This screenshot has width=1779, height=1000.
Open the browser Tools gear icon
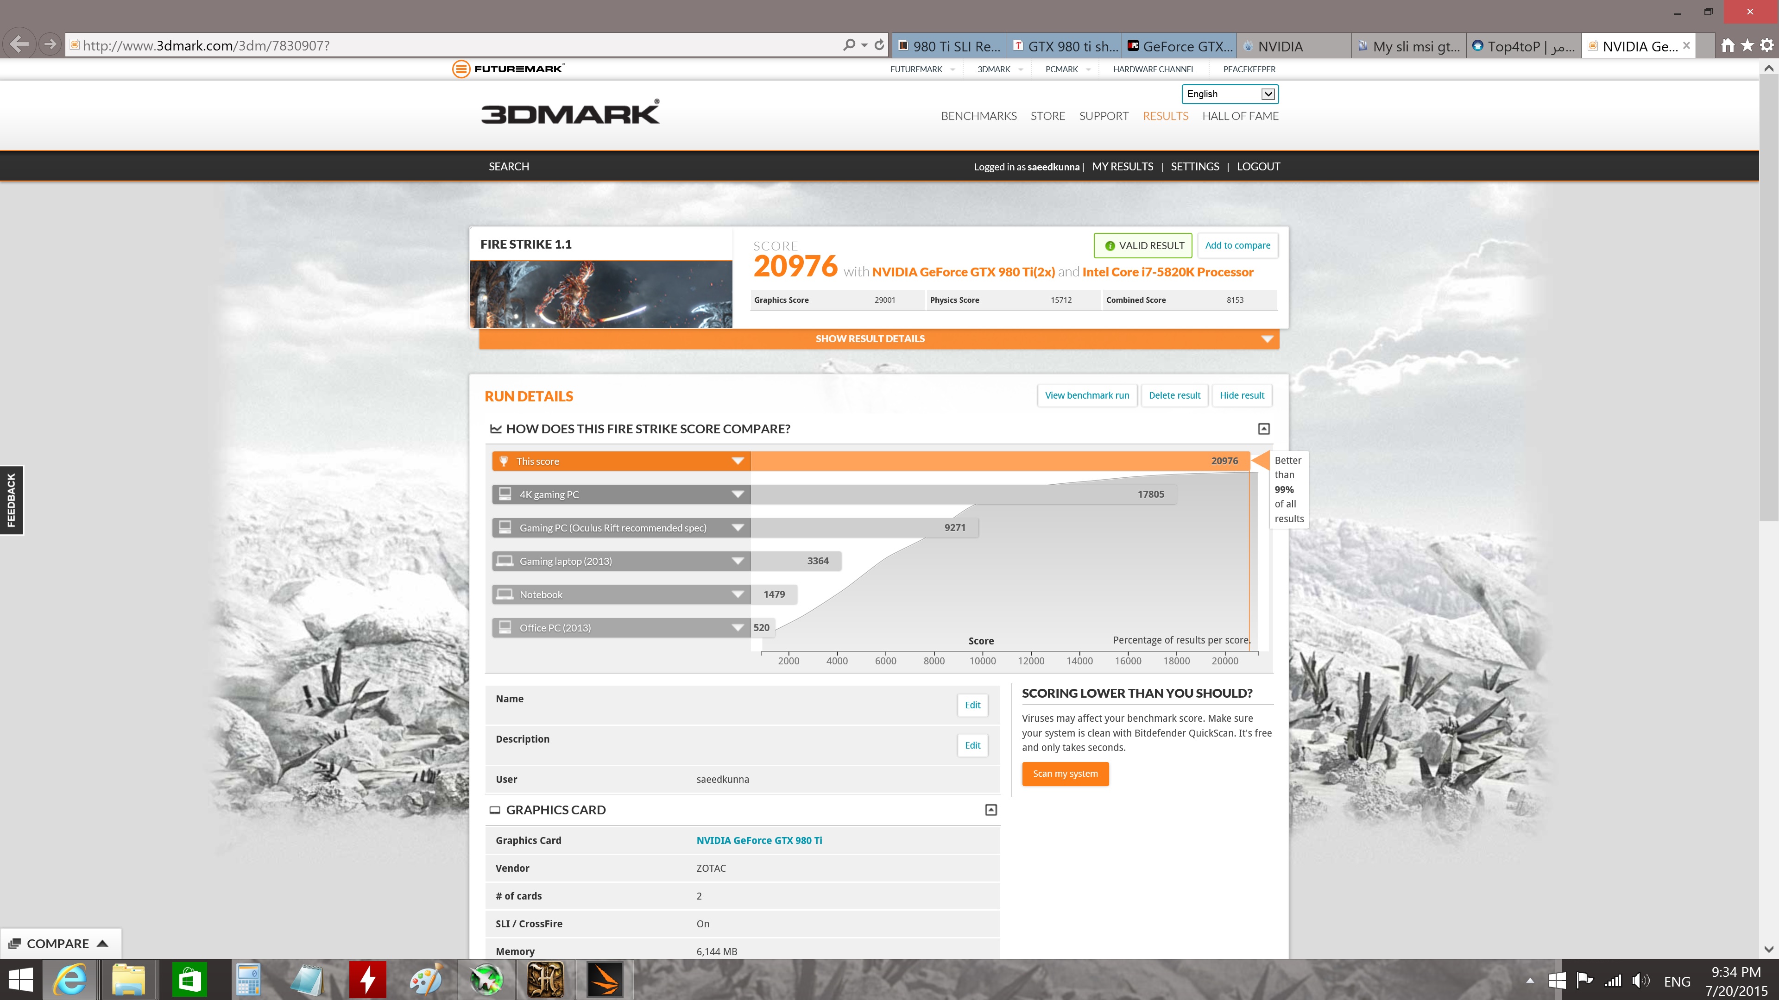(x=1766, y=45)
